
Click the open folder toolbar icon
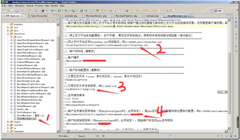tap(93, 11)
